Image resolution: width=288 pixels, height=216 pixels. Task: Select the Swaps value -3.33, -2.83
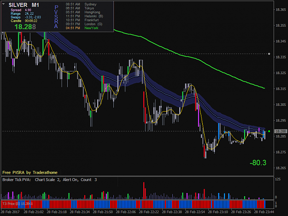click(x=33, y=17)
